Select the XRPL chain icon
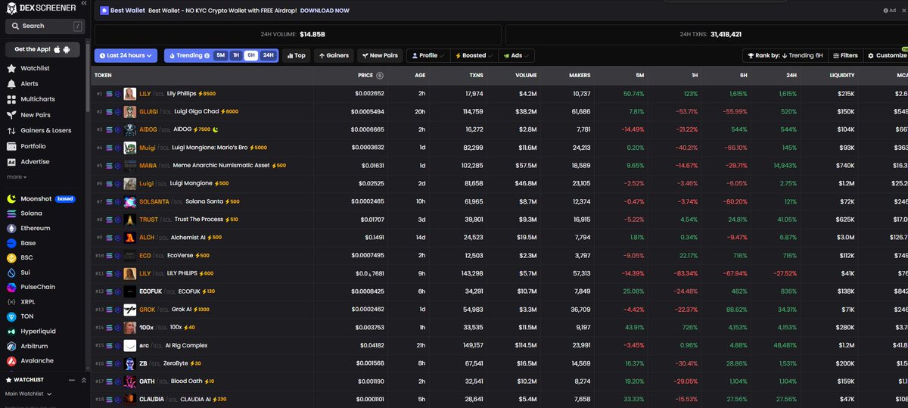The width and height of the screenshot is (908, 408). tap(11, 301)
